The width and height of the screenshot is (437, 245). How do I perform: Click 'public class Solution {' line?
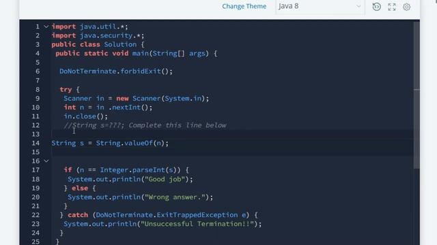click(98, 44)
